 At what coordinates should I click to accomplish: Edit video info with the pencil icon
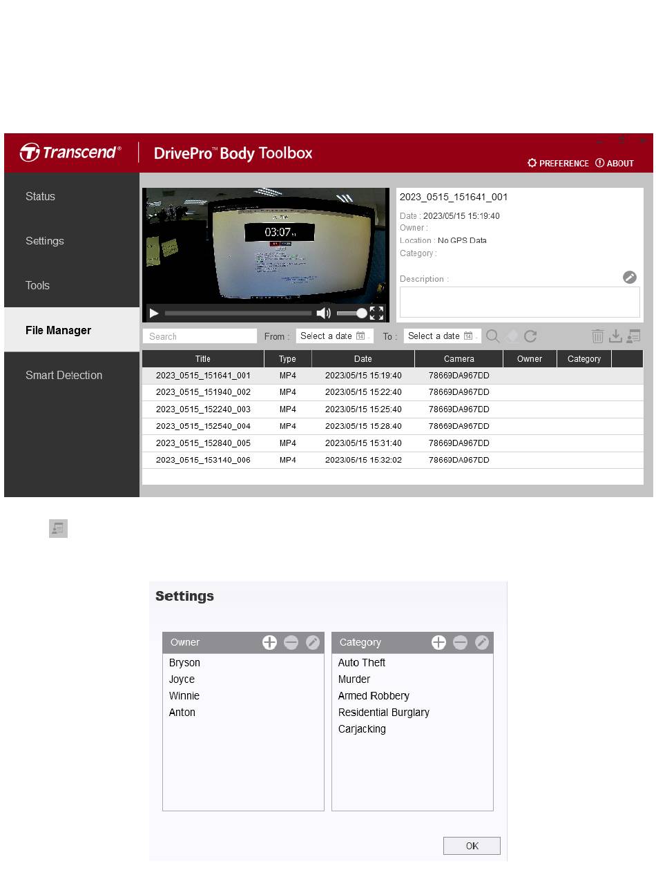tap(630, 278)
